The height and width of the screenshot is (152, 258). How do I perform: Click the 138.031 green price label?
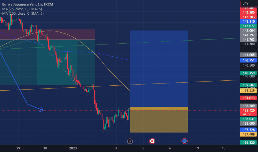click(249, 119)
